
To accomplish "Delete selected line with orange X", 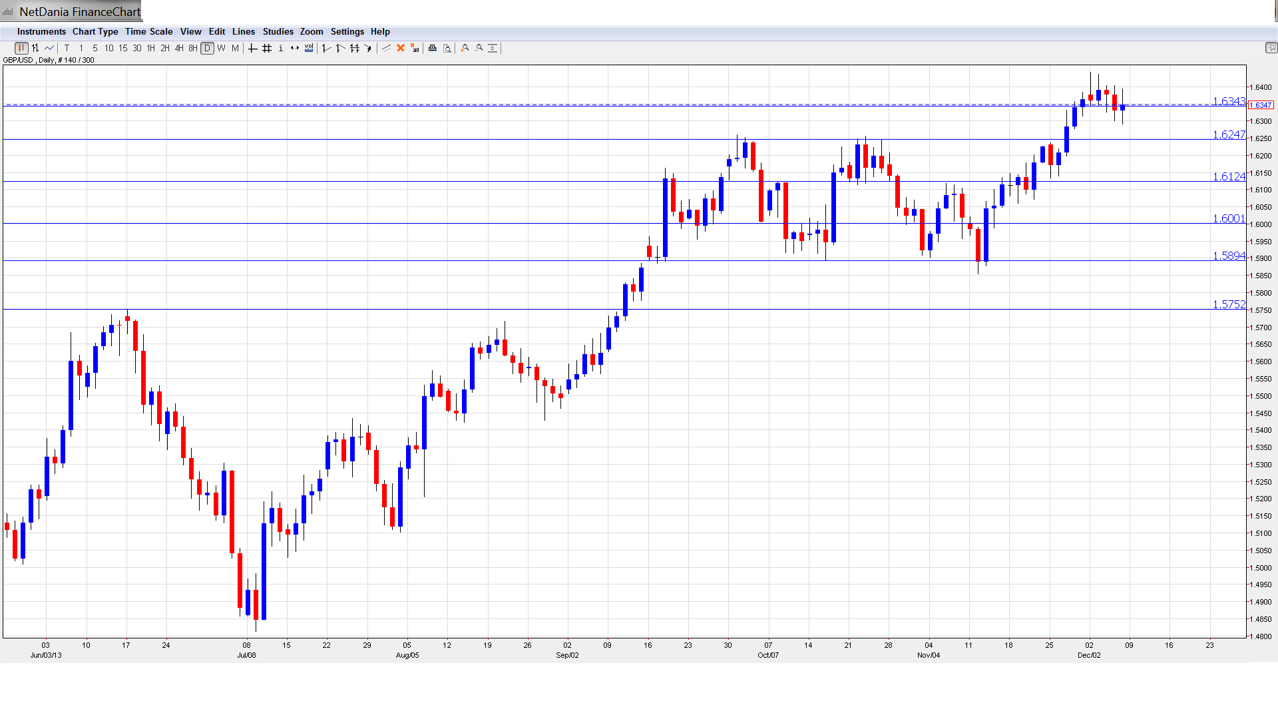I will 401,48.
